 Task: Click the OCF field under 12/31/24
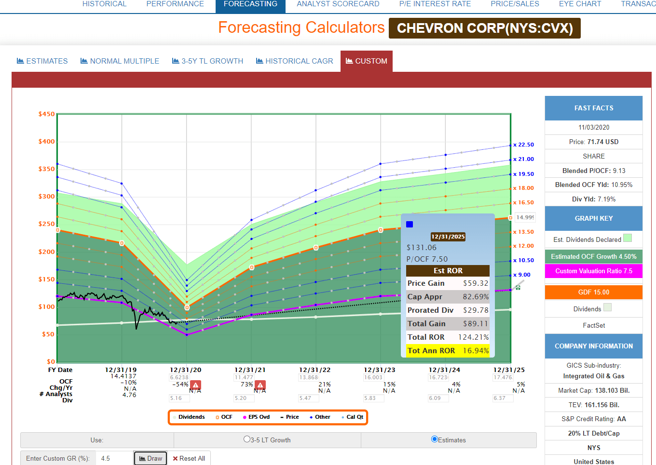(438, 377)
